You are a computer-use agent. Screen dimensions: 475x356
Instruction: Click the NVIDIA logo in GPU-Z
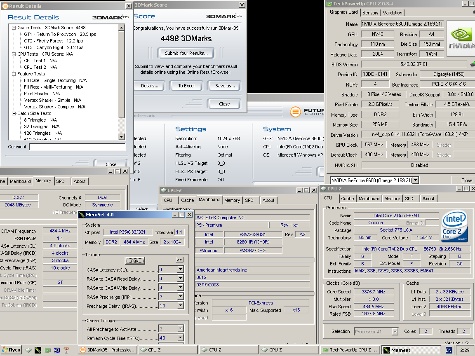461,38
